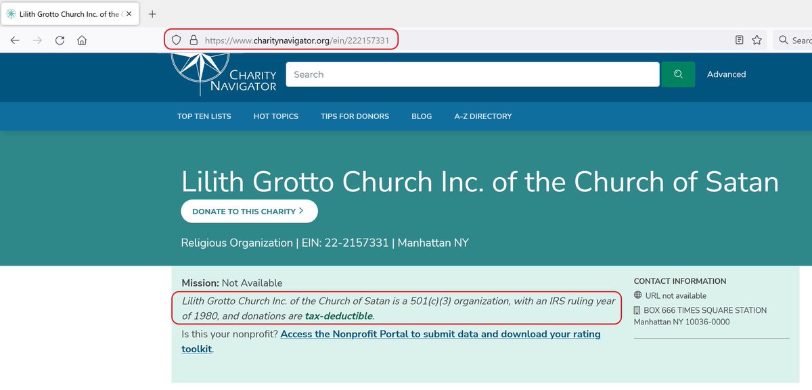Click the CONTACT INFORMATION heading

(x=680, y=281)
